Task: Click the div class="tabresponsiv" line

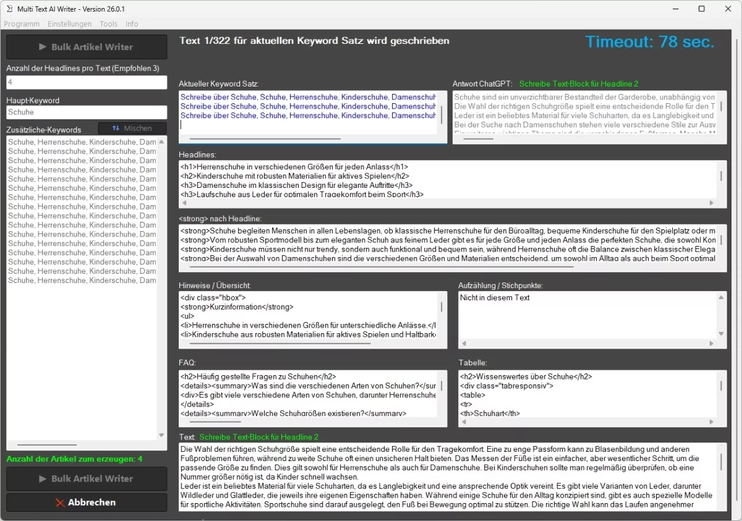Action: click(506, 386)
